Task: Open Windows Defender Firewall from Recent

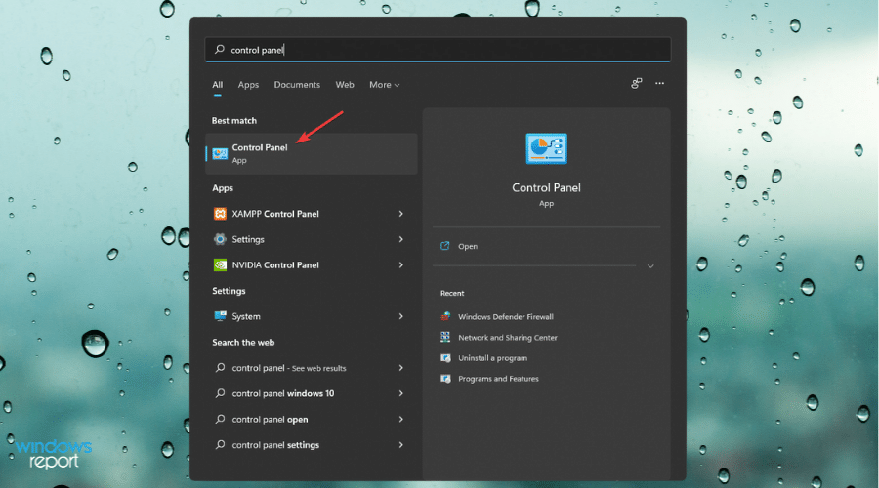Action: 506,316
